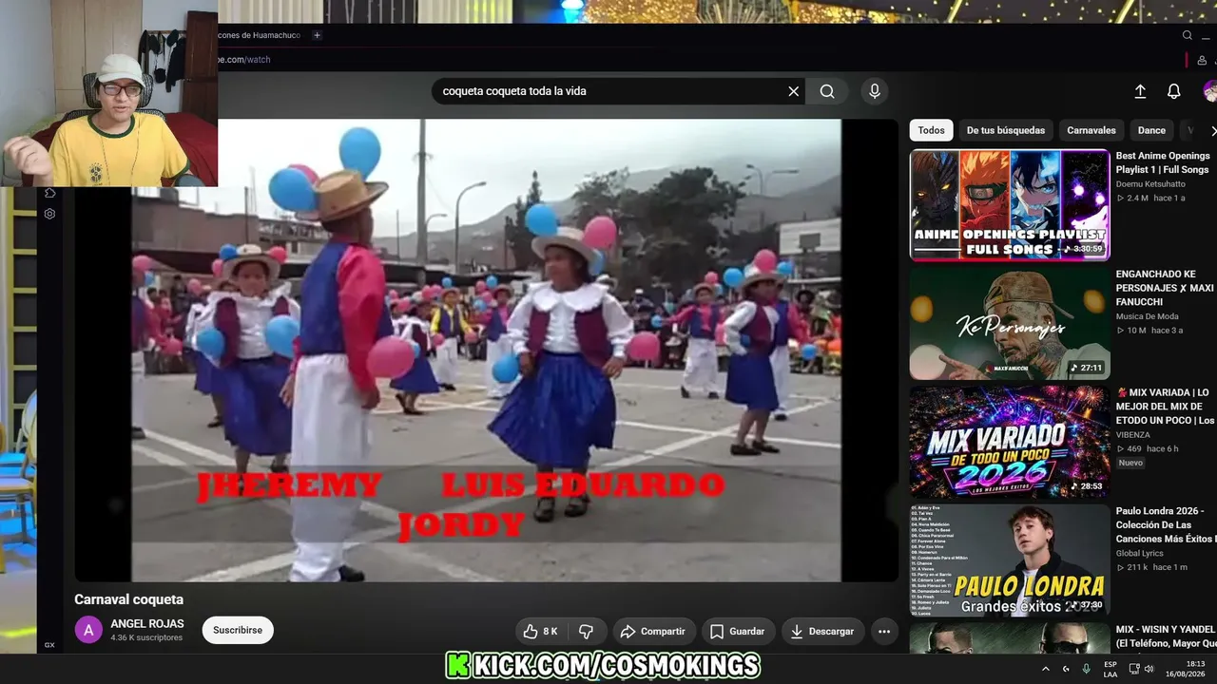Viewport: 1217px width, 684px height.
Task: Select the Carnavales filter chip
Action: point(1091,130)
